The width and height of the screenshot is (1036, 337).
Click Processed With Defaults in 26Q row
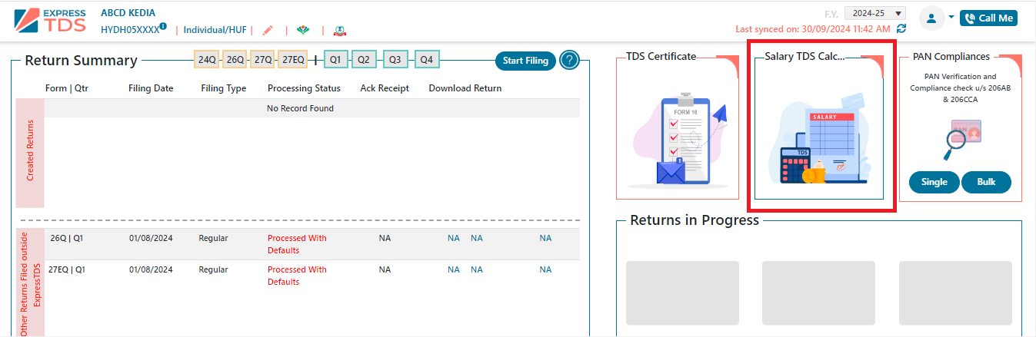click(297, 244)
